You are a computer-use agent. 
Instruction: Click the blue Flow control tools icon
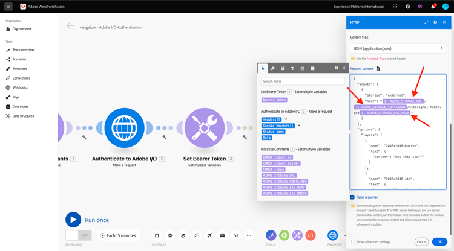click(271, 235)
